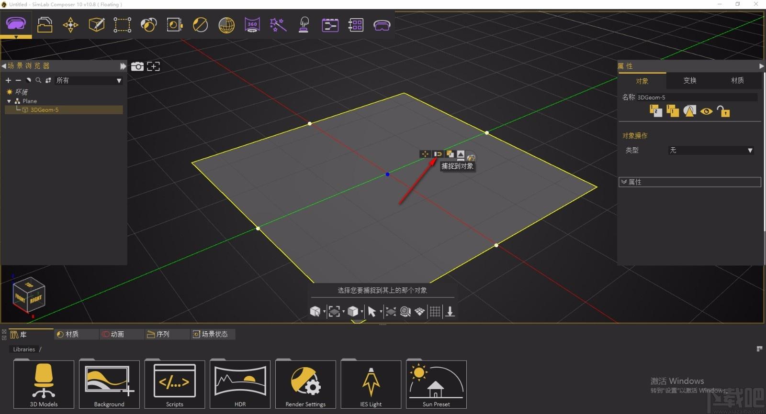Open the training builder diagram icon

330,25
